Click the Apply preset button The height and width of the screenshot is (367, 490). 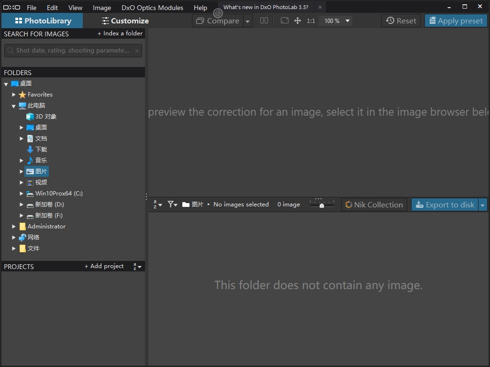coord(456,21)
